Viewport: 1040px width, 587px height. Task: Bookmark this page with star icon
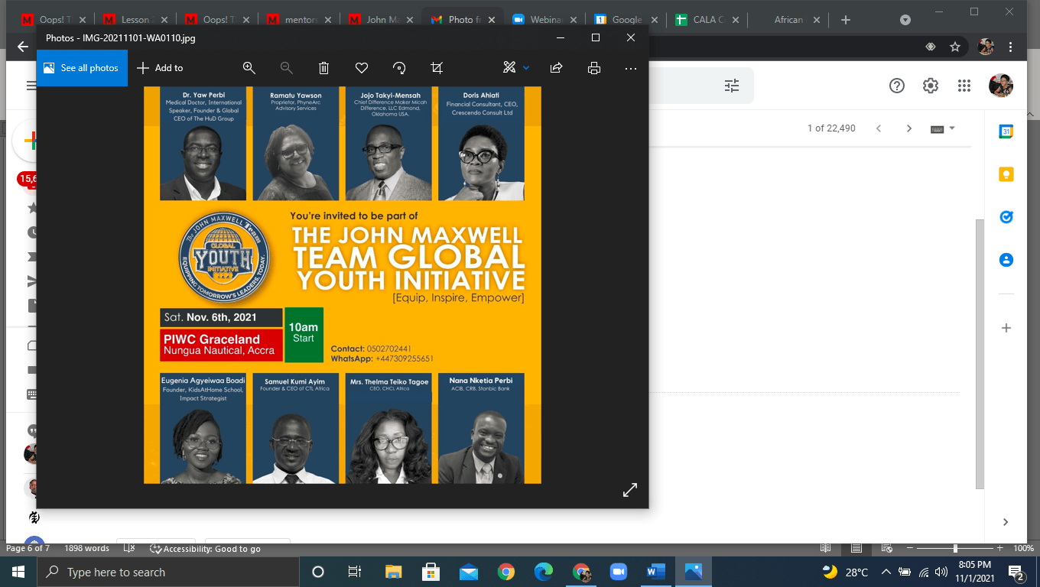pos(955,47)
